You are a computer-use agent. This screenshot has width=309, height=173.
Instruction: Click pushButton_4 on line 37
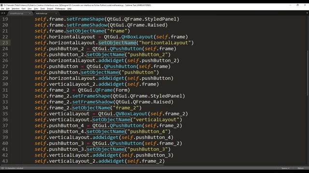tap(67, 125)
